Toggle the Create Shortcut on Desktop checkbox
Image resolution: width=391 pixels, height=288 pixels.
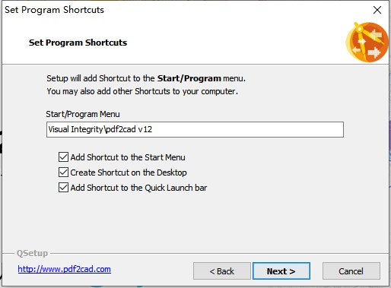(63, 172)
